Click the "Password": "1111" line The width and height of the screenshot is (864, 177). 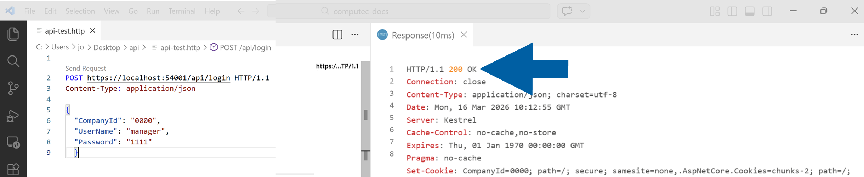(x=113, y=142)
